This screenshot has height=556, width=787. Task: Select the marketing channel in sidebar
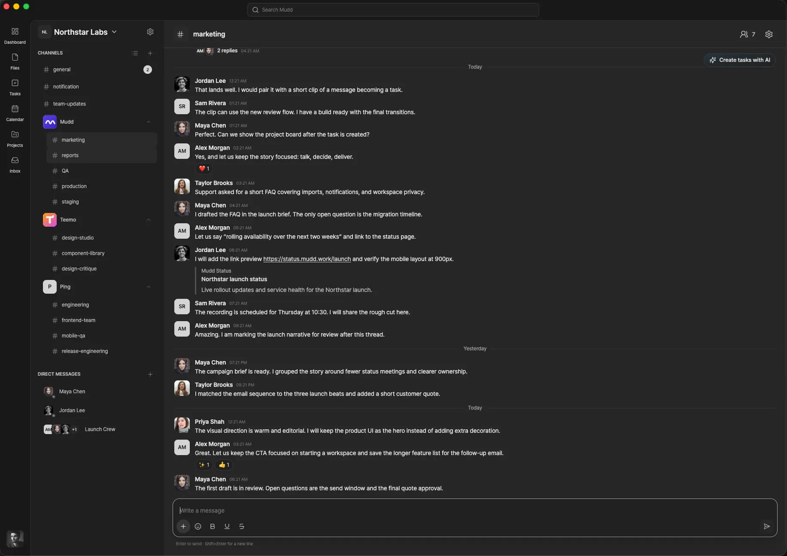click(x=102, y=140)
